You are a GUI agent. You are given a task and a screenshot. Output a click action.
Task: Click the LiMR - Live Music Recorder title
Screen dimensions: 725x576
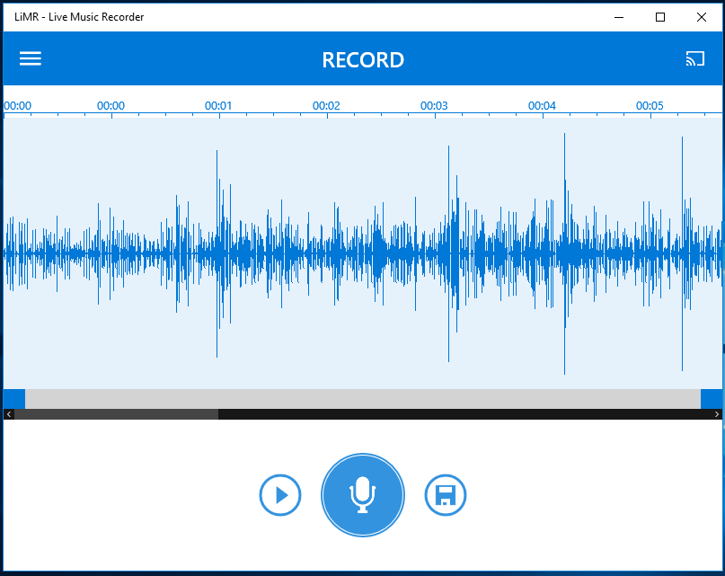[x=79, y=17]
